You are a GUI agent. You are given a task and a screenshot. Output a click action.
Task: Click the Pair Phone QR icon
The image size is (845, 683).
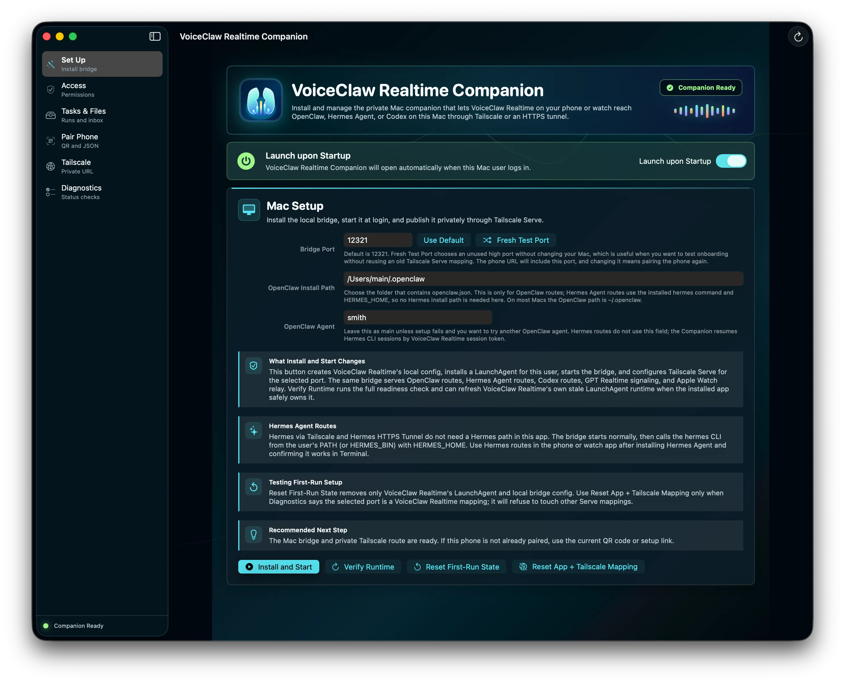[x=51, y=141]
